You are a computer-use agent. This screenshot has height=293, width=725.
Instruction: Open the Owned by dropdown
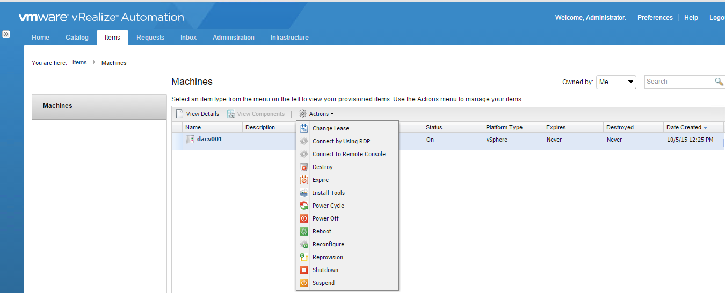[x=616, y=82]
